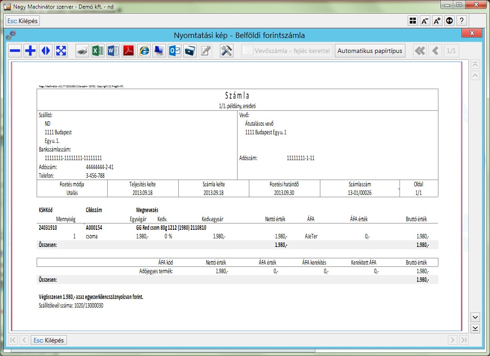This screenshot has width=490, height=356.
Task: Save the invoice as PDF
Action: point(129,51)
